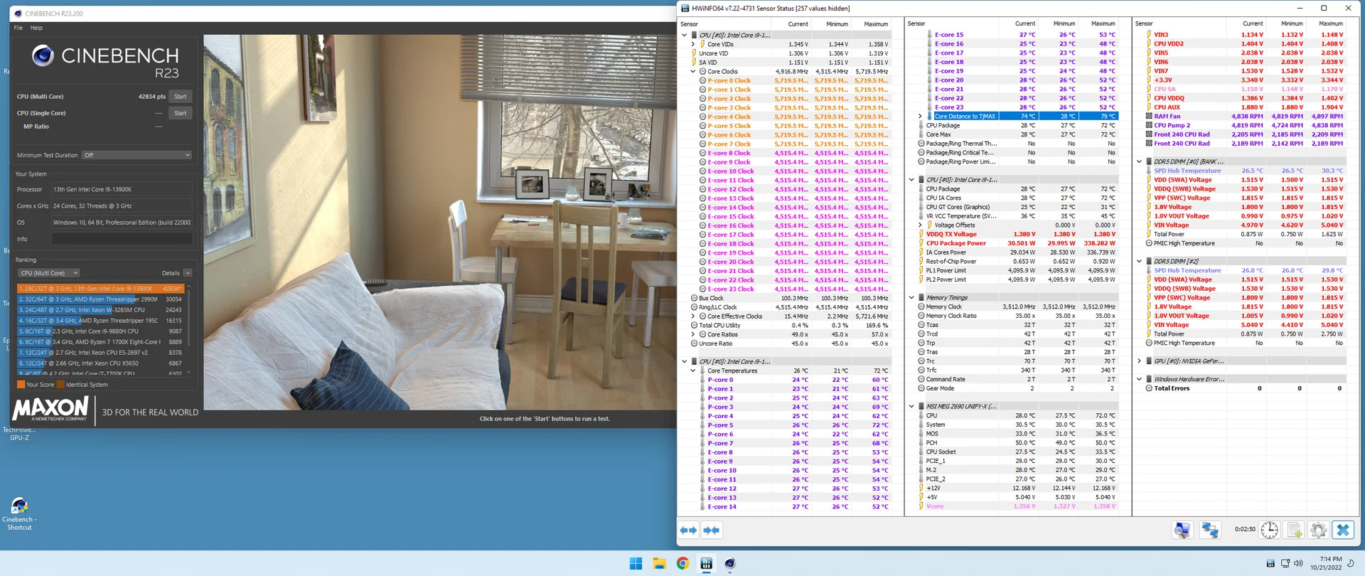Click the MAXON logo in Cinebench
This screenshot has width=1365, height=576.
pos(50,409)
